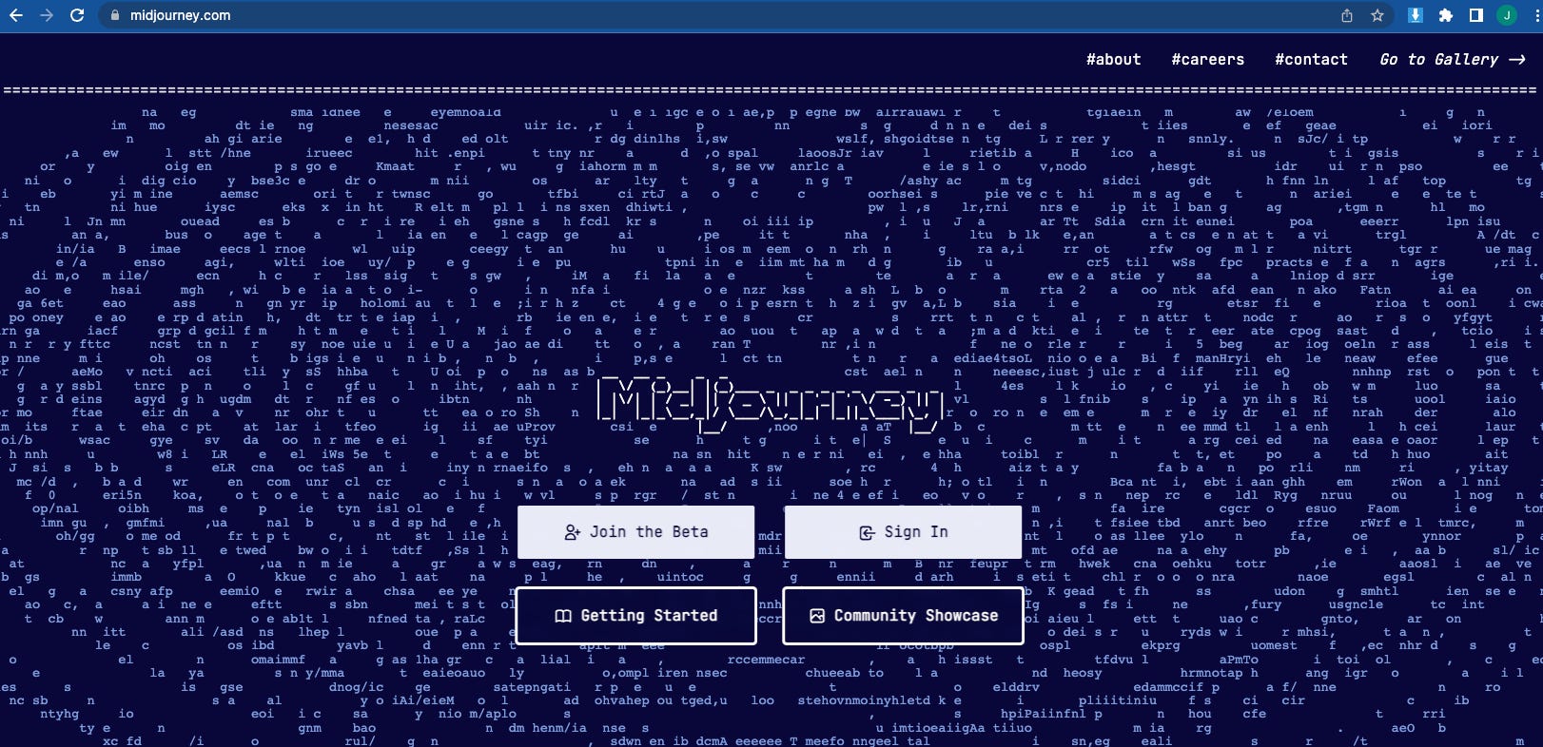Share this page using the share icon
Image resolution: width=1543 pixels, height=747 pixels.
tap(1347, 15)
